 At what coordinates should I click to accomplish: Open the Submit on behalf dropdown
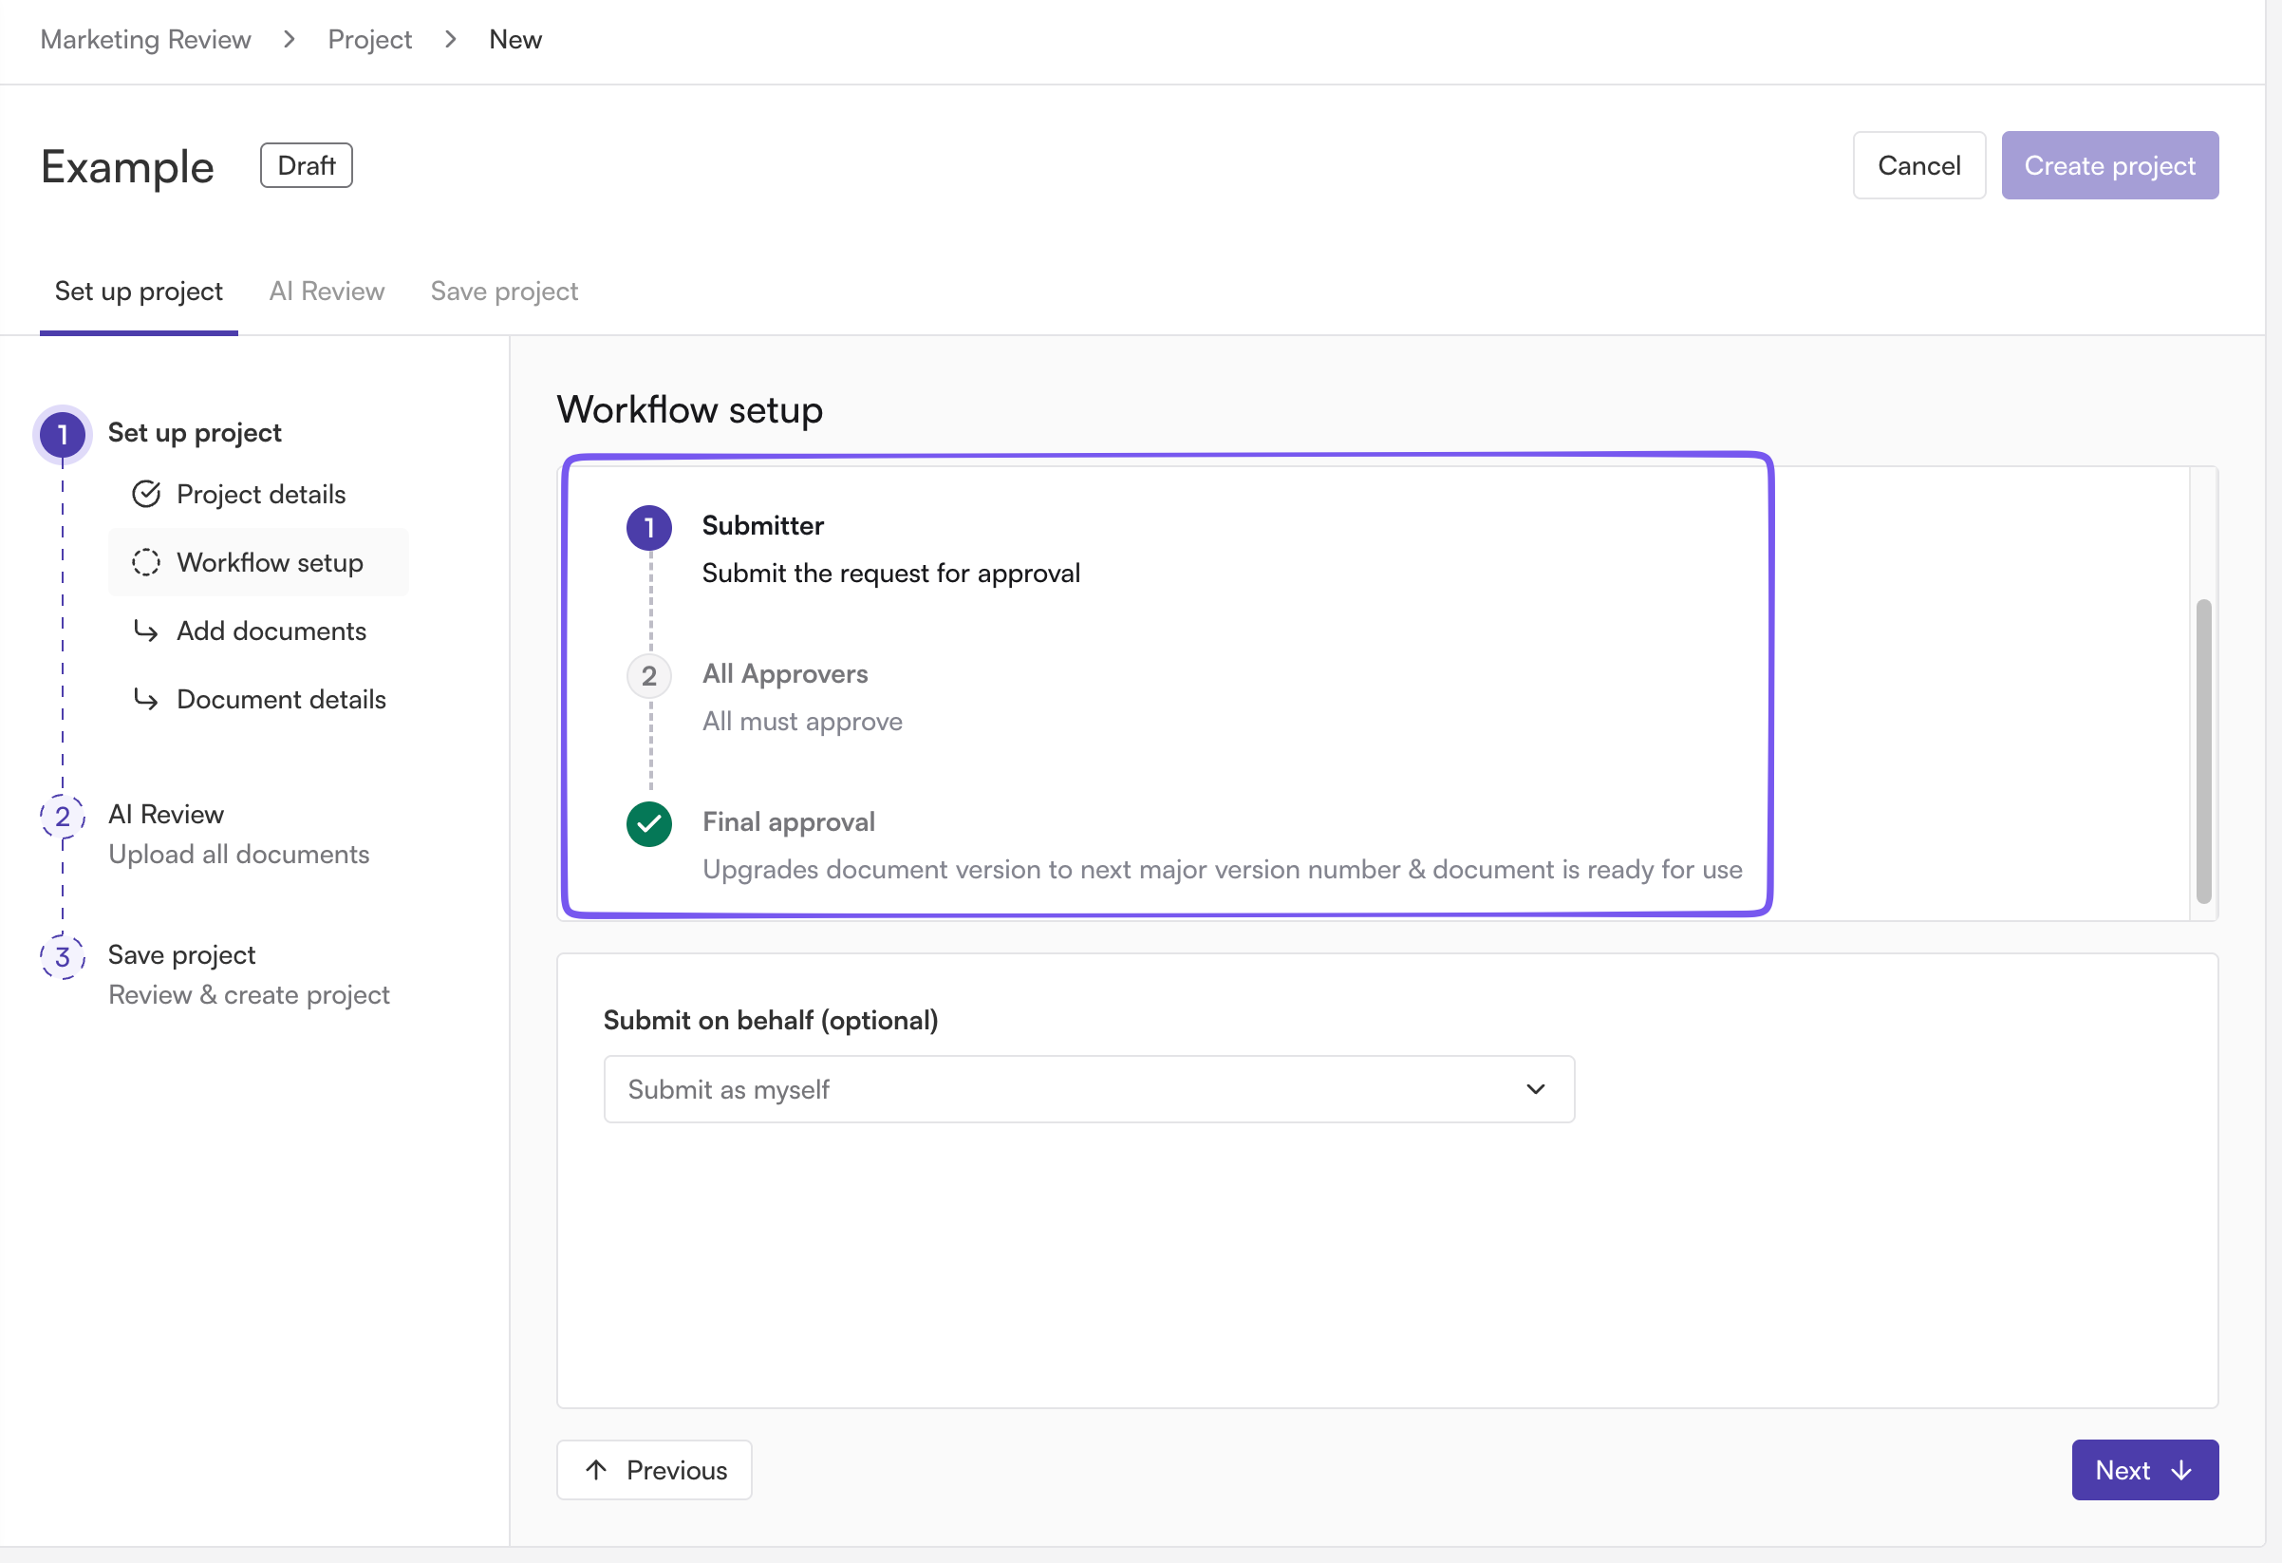point(1089,1089)
